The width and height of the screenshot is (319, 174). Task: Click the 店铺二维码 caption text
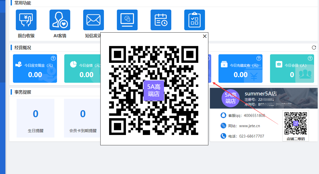[296, 139]
